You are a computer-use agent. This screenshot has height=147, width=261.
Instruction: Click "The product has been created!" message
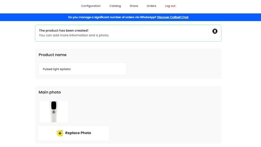(x=64, y=31)
